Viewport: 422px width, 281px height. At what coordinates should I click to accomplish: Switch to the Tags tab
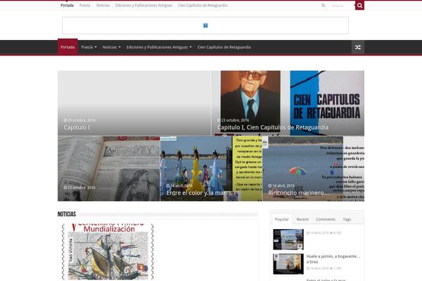(x=347, y=219)
